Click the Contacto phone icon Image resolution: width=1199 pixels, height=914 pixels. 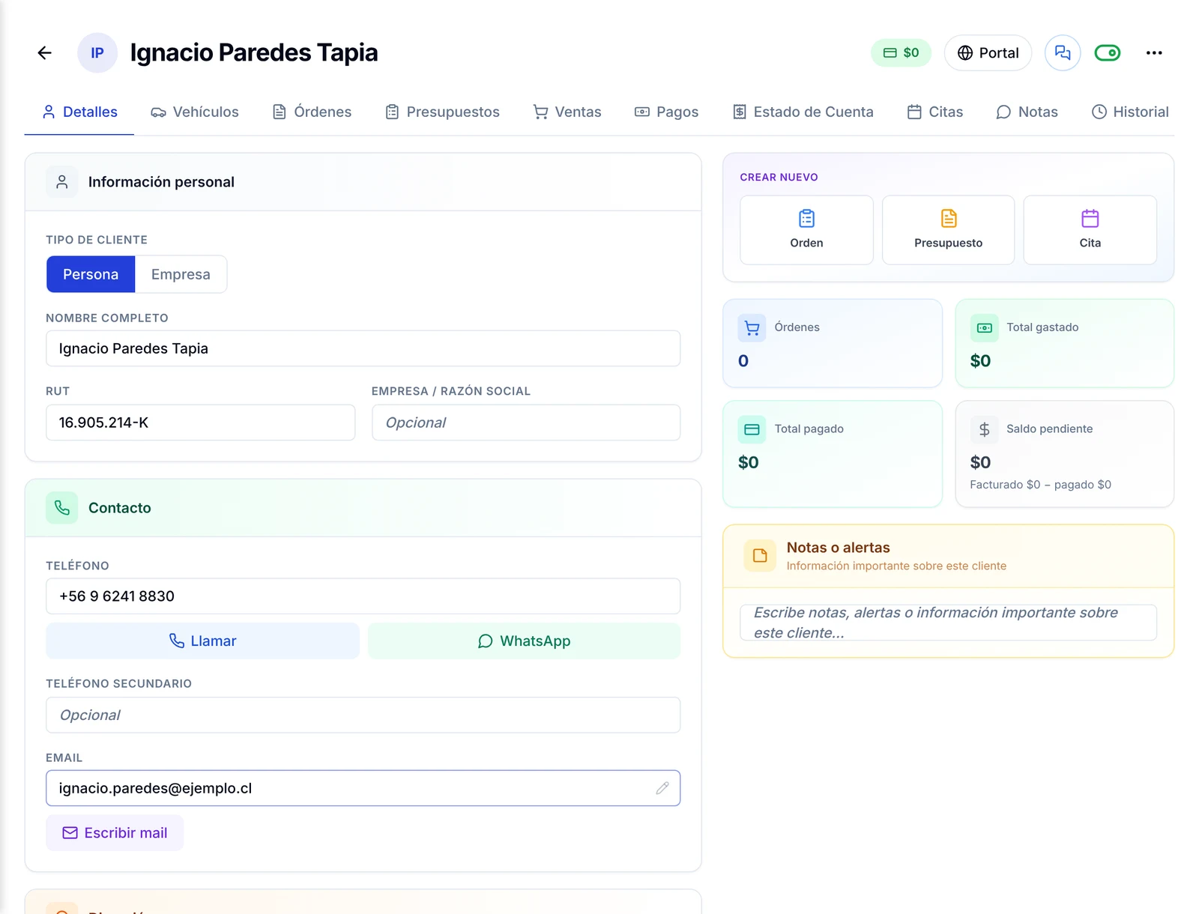click(62, 508)
